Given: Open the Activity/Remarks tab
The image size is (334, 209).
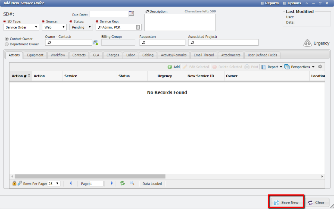Looking at the screenshot, I should pos(174,55).
